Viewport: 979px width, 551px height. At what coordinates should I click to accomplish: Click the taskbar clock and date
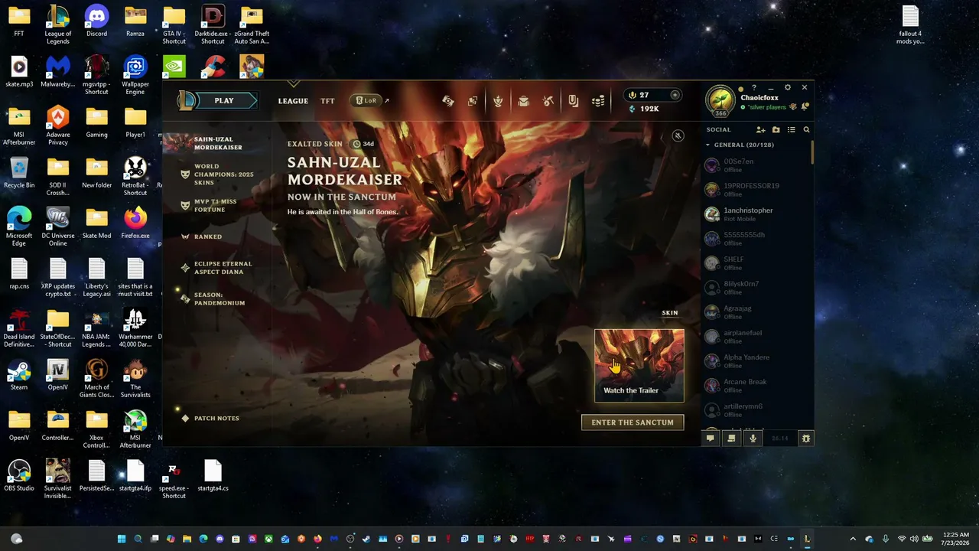[x=955, y=539]
